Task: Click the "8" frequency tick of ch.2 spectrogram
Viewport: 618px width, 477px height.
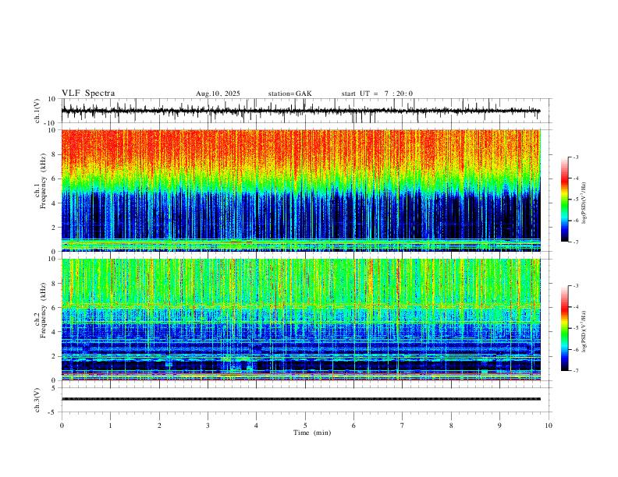Action: pos(55,284)
